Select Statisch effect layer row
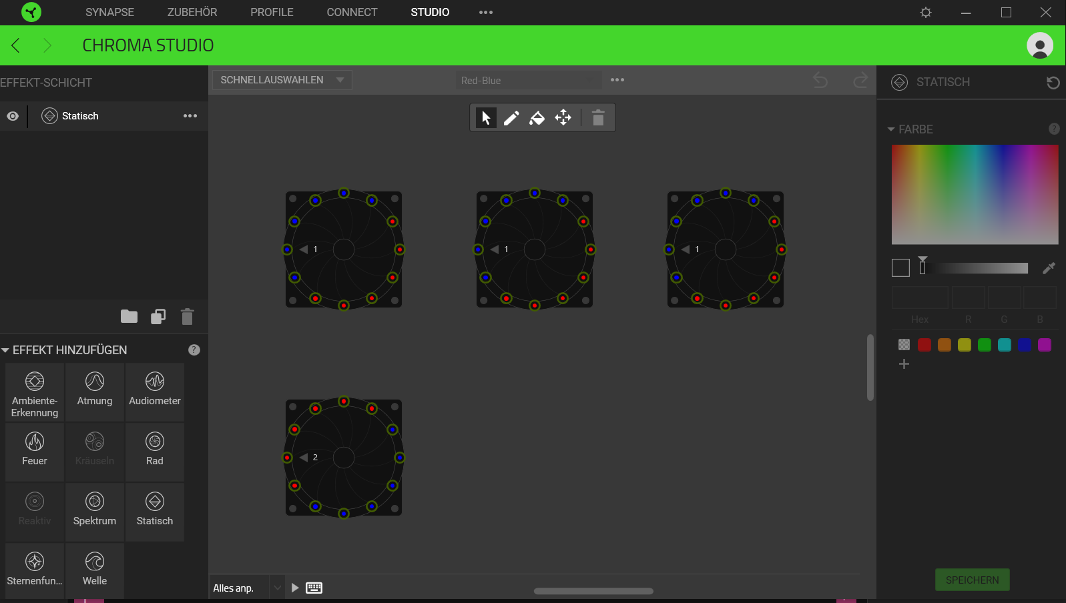Viewport: 1066px width, 603px height. pos(104,116)
